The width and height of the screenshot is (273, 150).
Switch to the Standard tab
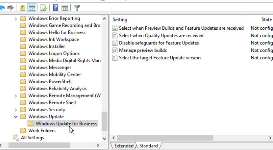148,146
